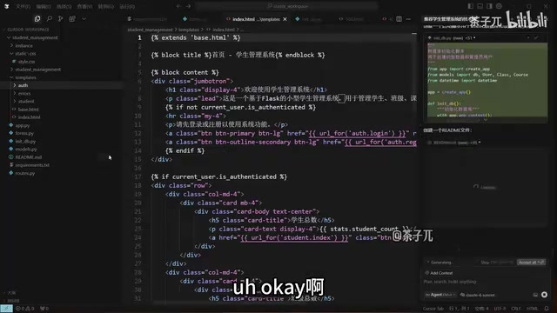Click the student_management breadcrumb segment
This screenshot has height=313, width=557.
click(x=150, y=30)
